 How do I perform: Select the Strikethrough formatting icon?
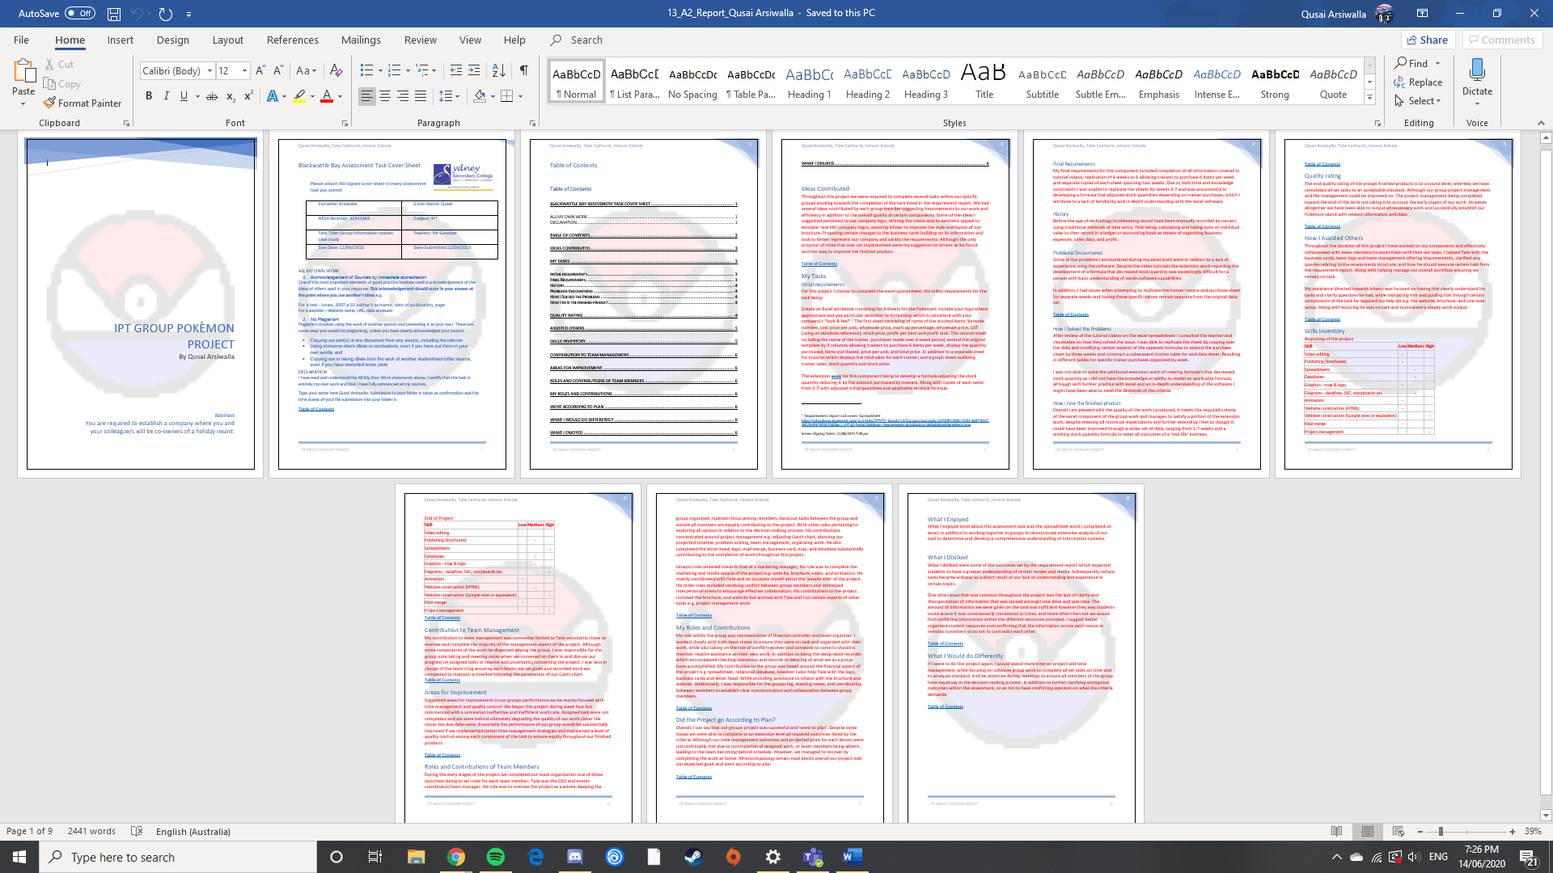point(212,97)
